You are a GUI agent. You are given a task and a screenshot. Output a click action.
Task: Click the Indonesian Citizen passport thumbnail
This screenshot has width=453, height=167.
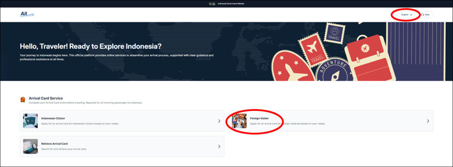31,121
